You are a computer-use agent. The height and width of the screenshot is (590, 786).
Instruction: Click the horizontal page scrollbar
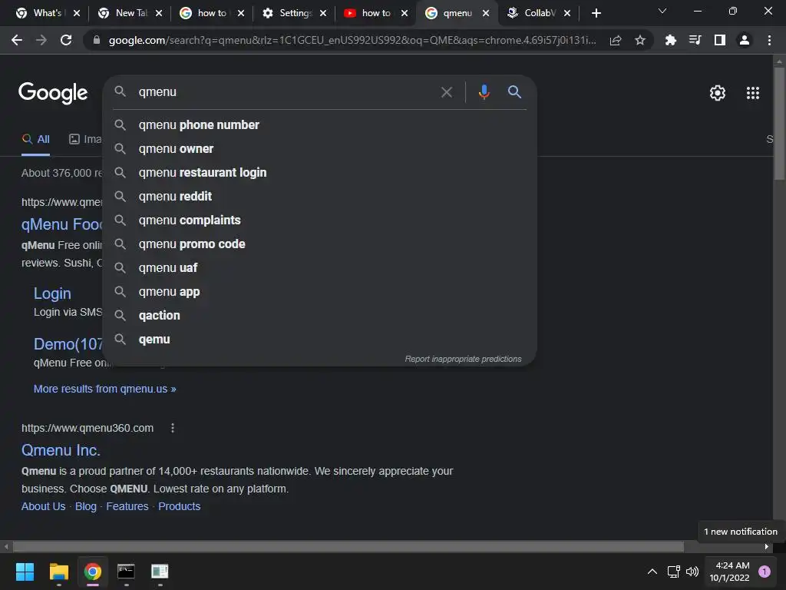coord(348,546)
